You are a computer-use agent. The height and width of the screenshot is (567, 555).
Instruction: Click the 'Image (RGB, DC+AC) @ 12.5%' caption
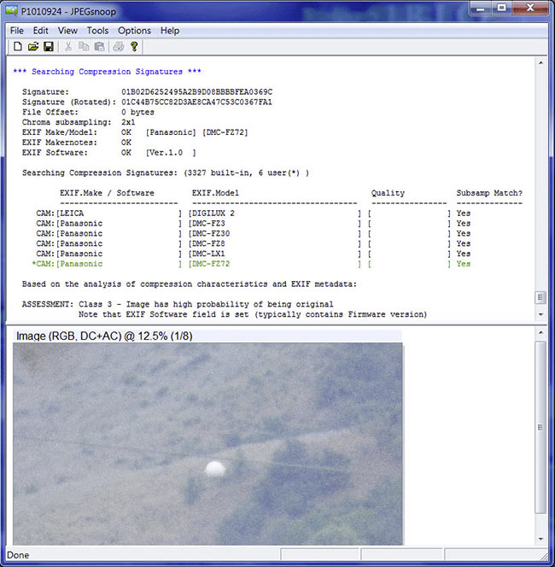104,336
